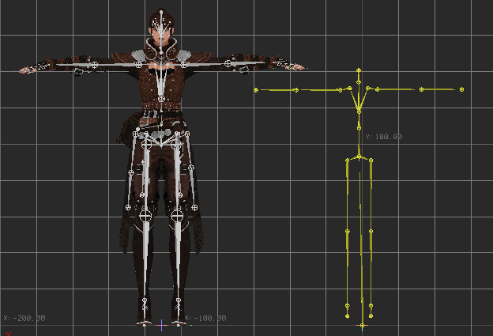Click the Y: 100.00 grid label
Image resolution: width=493 pixels, height=336 pixels.
point(384,137)
